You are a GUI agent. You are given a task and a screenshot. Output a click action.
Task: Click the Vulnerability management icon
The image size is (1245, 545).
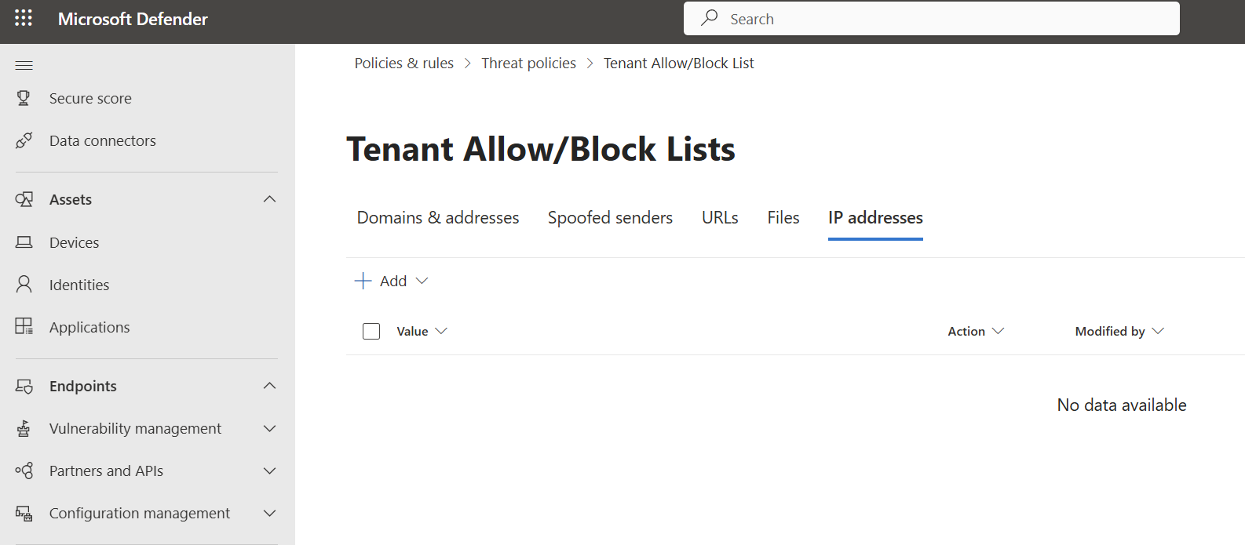coord(24,428)
